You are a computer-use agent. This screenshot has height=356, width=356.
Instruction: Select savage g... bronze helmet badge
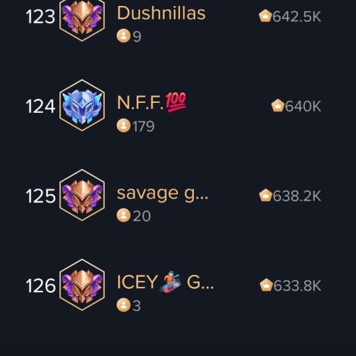pos(82,195)
